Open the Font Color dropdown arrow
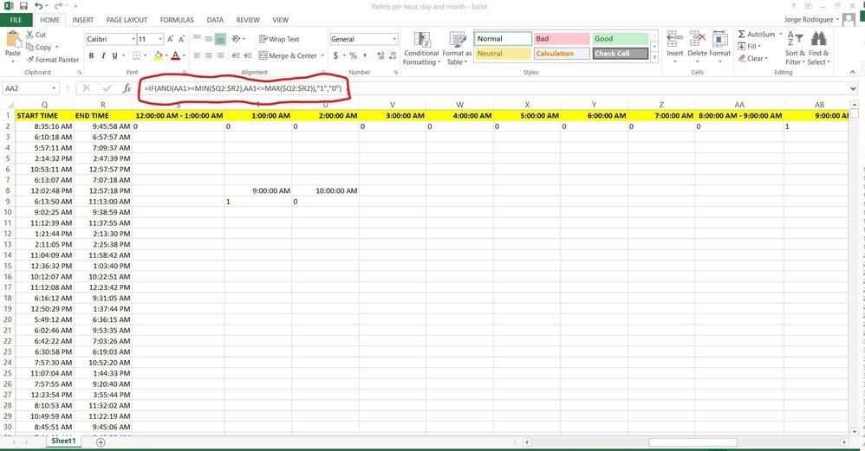Image resolution: width=865 pixels, height=451 pixels. click(x=183, y=55)
